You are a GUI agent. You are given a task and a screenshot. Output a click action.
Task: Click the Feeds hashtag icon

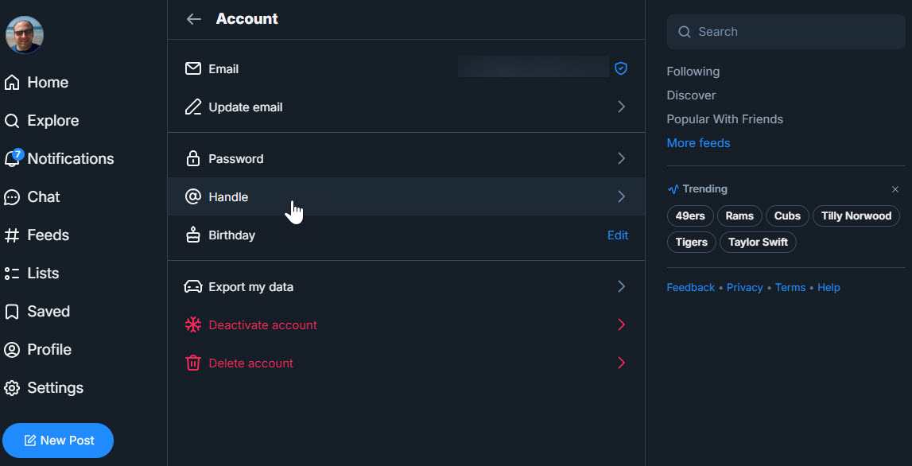pos(12,235)
